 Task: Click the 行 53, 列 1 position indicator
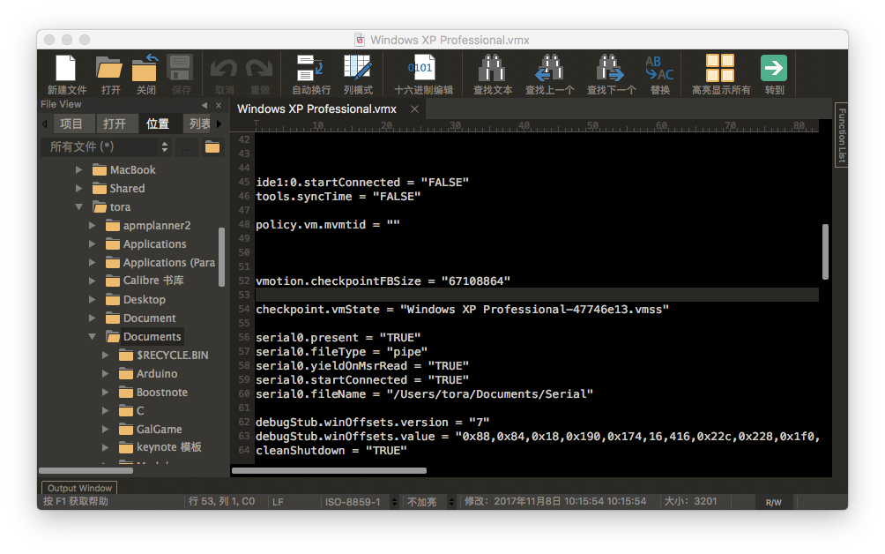click(x=222, y=501)
